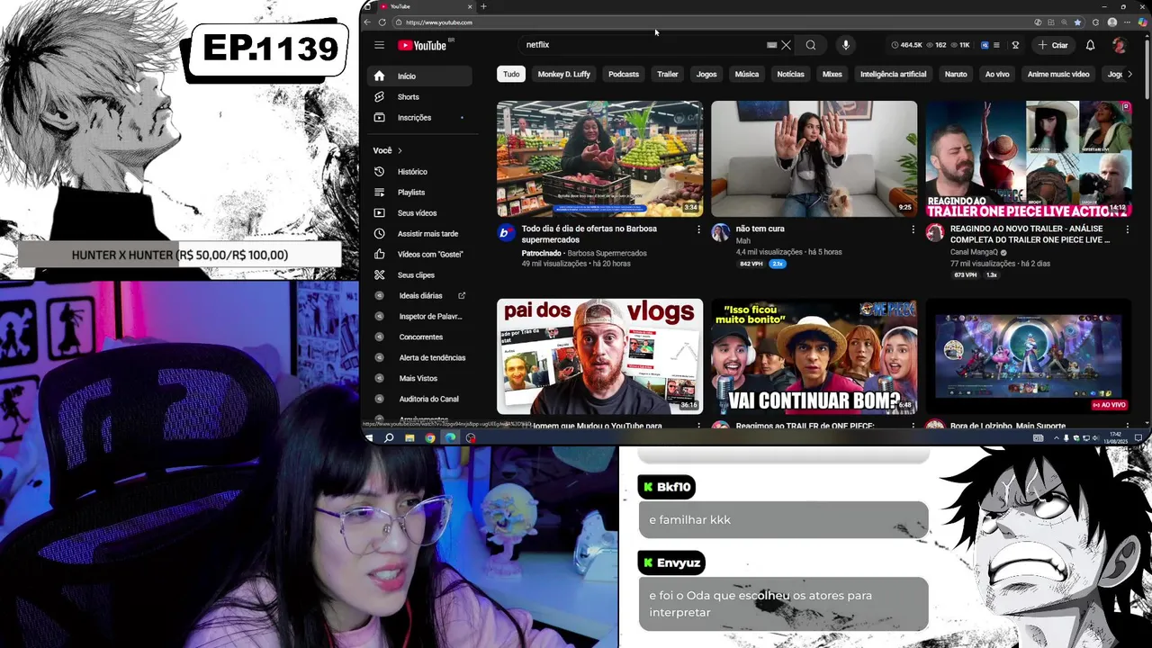Viewport: 1152px width, 648px height.
Task: Open Inspetor de Palavr... sidebar item
Action: pos(421,317)
